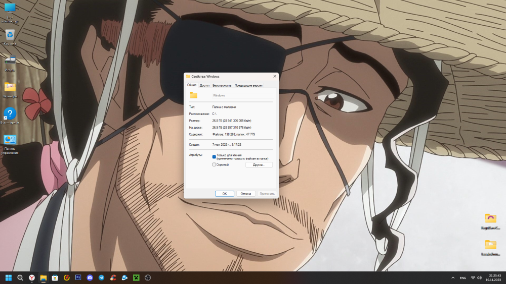Confirm with the OK button
Image resolution: width=506 pixels, height=284 pixels.
pos(225,194)
